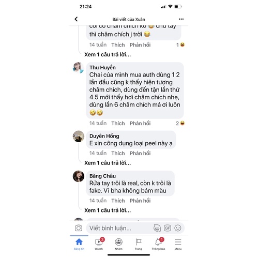
Task: Like Thu Huyền's comment with Thích
Action: pos(118,123)
